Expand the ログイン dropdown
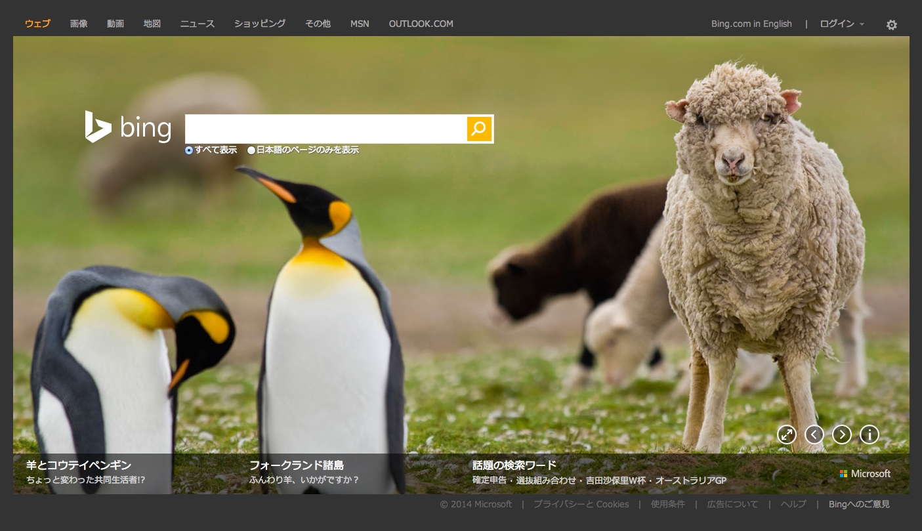Screen dimensions: 922x531 click(841, 24)
